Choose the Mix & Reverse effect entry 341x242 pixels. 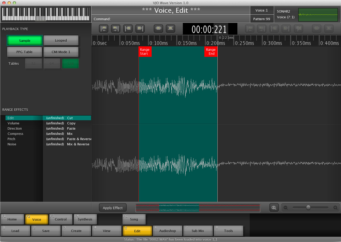pos(67,144)
